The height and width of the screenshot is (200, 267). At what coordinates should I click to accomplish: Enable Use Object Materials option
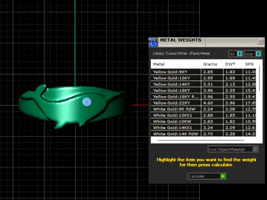[233, 149]
